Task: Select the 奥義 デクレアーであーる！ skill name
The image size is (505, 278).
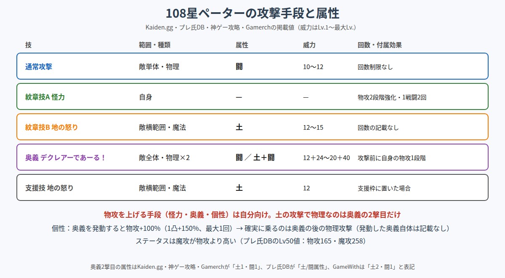Action: [65, 158]
